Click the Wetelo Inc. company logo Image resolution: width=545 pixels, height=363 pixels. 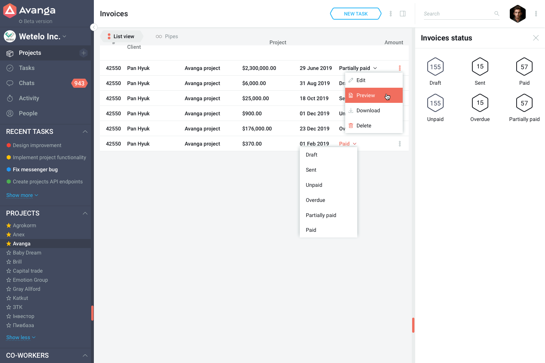coord(10,36)
